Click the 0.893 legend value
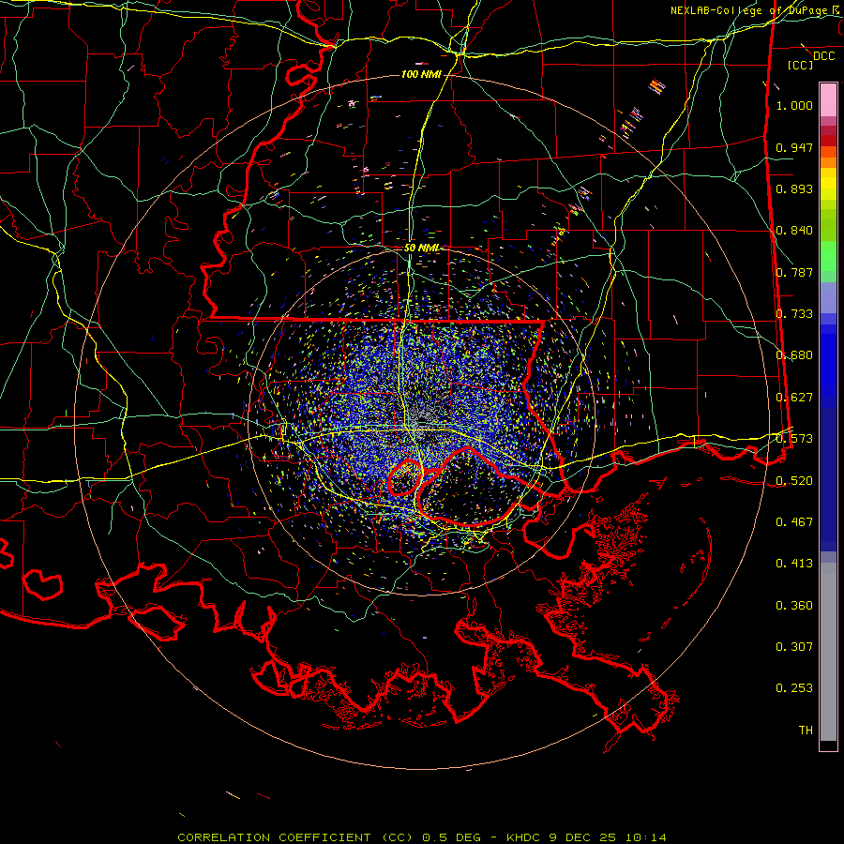This screenshot has width=844, height=844. click(x=794, y=188)
